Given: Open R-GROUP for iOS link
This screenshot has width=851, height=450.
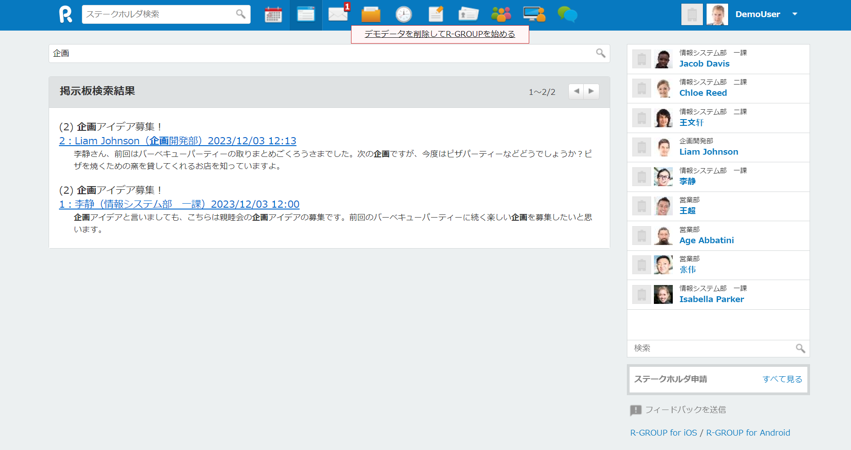Looking at the screenshot, I should pos(663,432).
